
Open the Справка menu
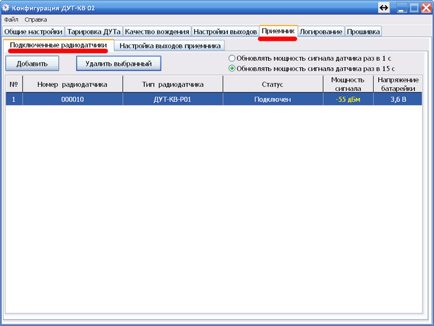coord(36,19)
